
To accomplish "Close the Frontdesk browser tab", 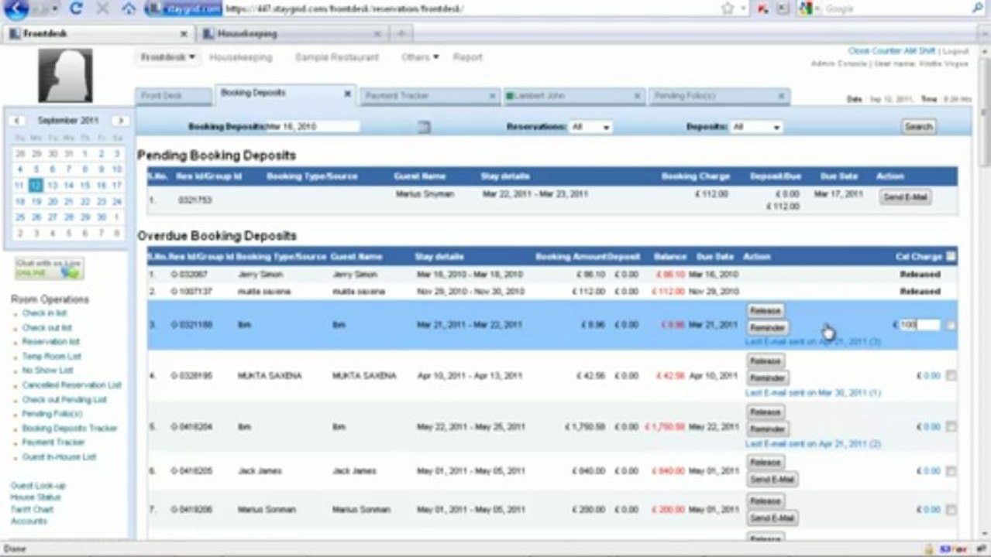I will tap(184, 34).
